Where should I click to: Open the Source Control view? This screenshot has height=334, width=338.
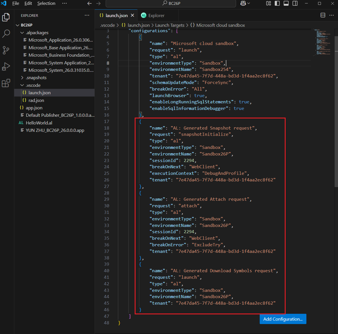click(x=6, y=50)
